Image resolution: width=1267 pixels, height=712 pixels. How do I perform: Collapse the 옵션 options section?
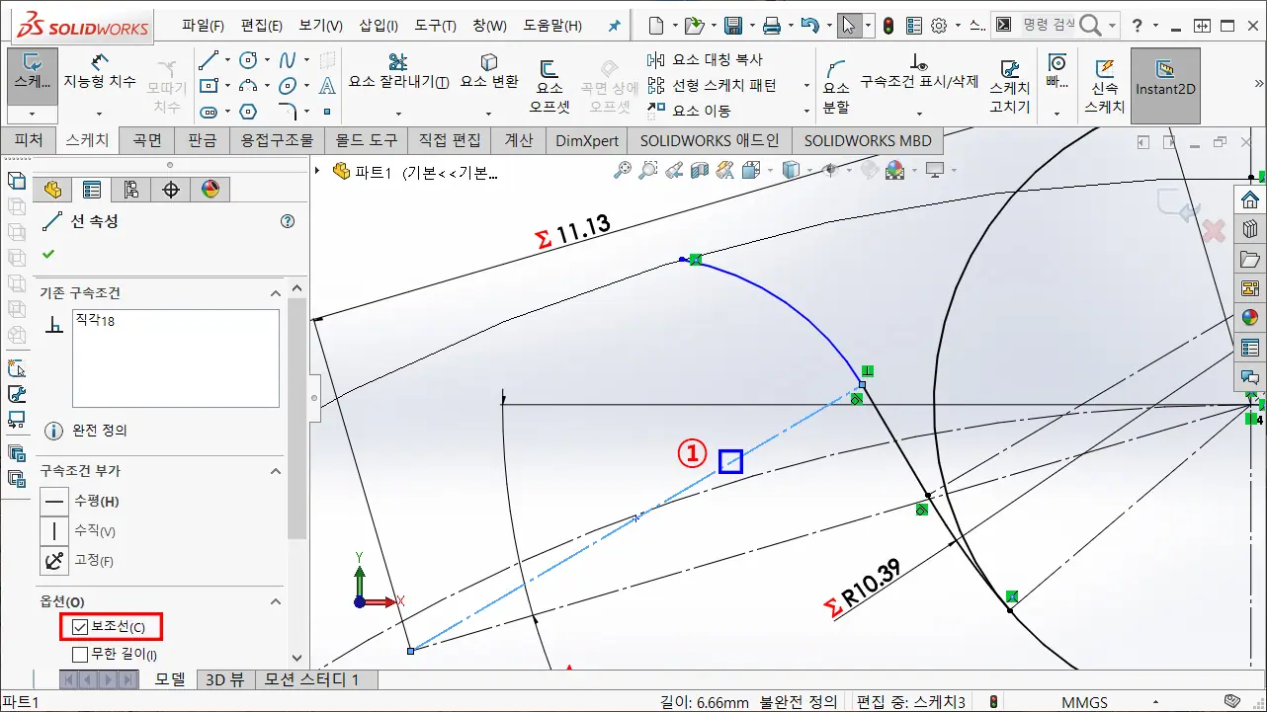[x=276, y=601]
